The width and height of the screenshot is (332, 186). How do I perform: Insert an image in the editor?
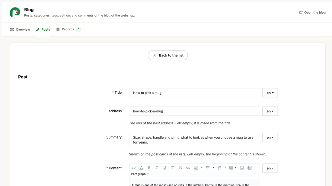[x=242, y=168]
